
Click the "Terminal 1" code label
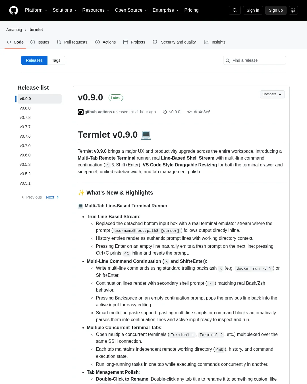[182, 335]
